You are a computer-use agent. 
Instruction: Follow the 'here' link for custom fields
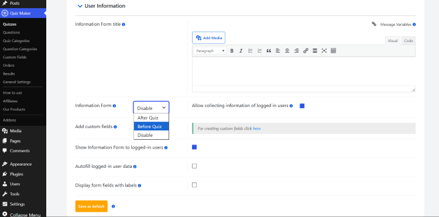pos(257,129)
